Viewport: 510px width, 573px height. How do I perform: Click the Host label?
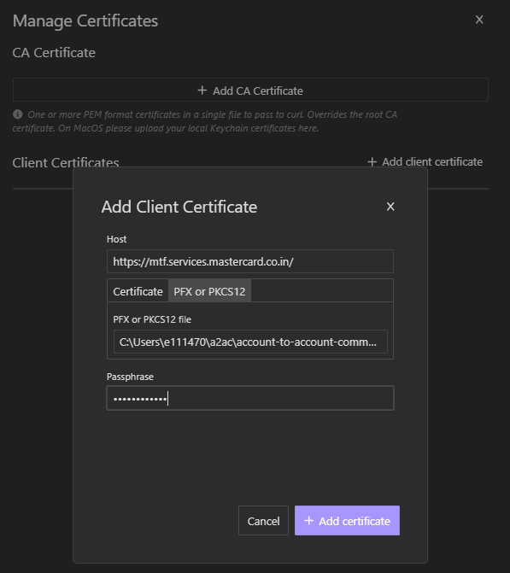click(117, 239)
